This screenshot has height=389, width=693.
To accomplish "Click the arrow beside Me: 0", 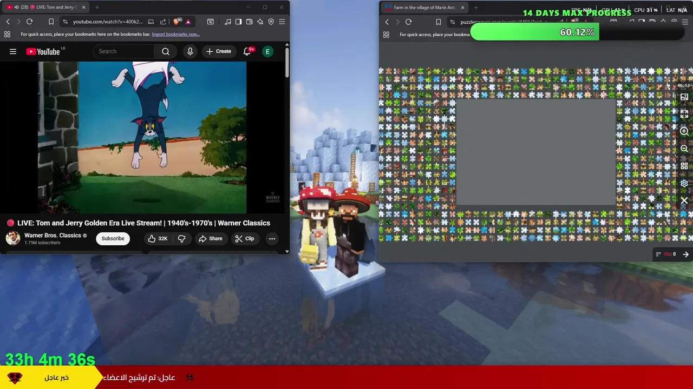I will (685, 254).
